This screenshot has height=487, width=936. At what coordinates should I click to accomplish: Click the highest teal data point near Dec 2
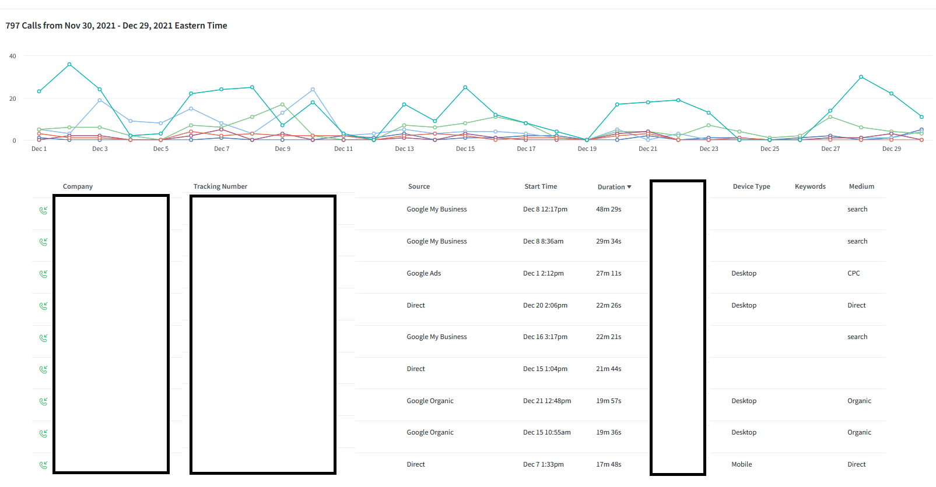pos(69,64)
